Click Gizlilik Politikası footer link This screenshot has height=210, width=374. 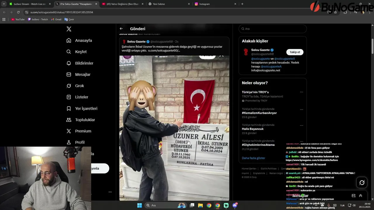click(269, 169)
